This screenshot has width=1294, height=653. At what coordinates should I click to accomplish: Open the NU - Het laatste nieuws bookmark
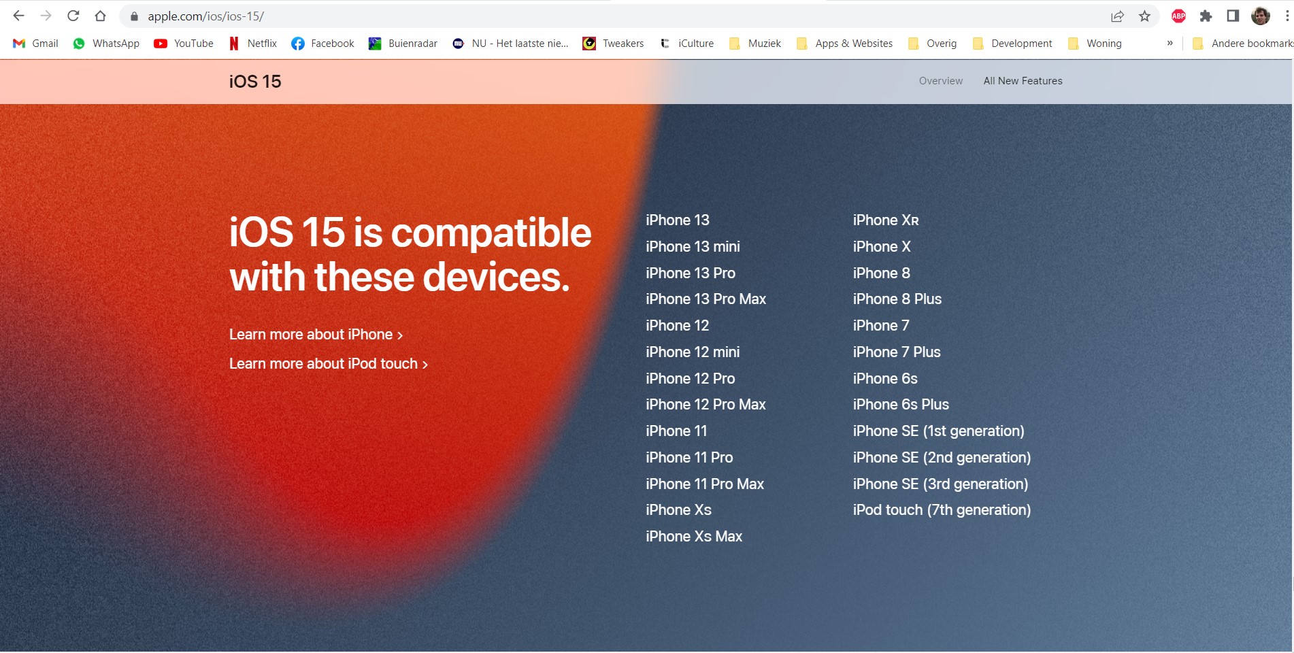coord(510,44)
